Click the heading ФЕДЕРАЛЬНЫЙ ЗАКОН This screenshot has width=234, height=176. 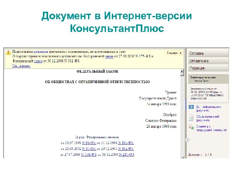click(x=97, y=71)
